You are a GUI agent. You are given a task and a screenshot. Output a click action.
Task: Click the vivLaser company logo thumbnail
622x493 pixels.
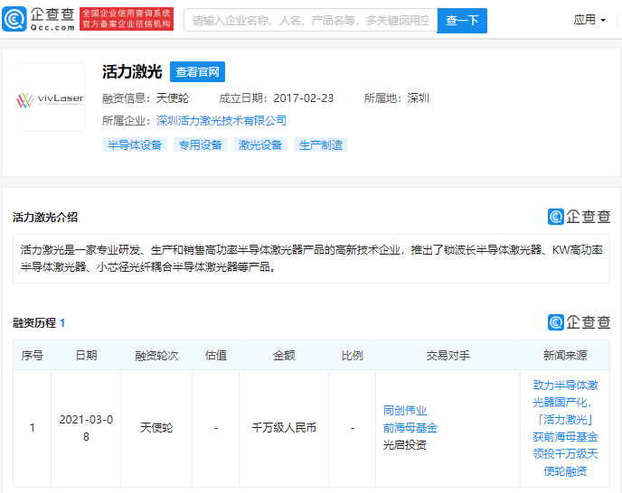(x=51, y=98)
